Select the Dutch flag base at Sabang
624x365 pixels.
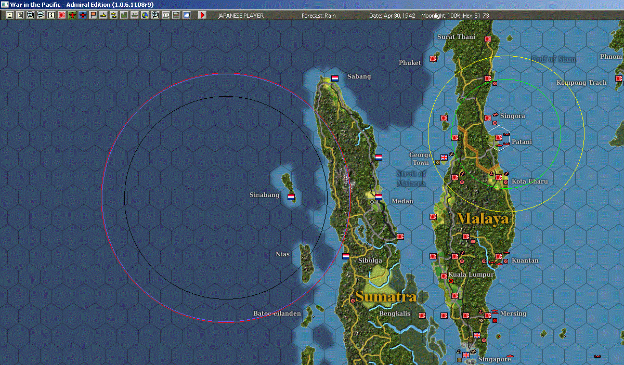point(335,78)
